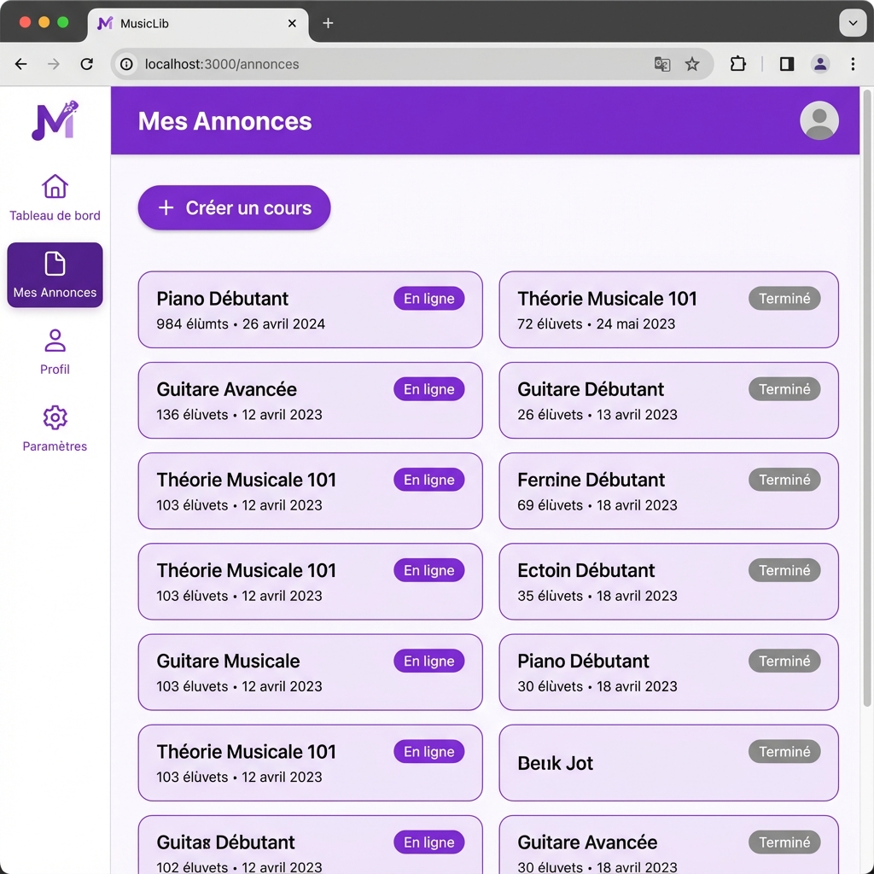Toggle the browser side panel icon
Image resolution: width=874 pixels, height=874 pixels.
787,64
